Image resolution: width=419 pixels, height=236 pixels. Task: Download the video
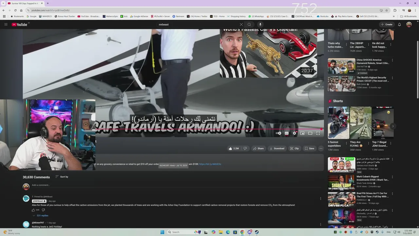tap(277, 148)
